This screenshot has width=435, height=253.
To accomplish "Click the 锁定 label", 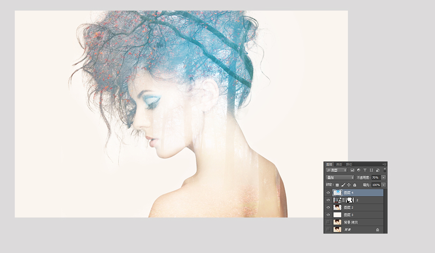I will coord(329,184).
